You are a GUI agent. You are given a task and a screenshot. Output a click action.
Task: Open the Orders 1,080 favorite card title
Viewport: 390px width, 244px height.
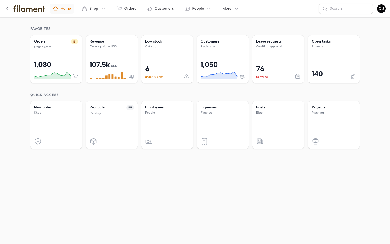40,41
